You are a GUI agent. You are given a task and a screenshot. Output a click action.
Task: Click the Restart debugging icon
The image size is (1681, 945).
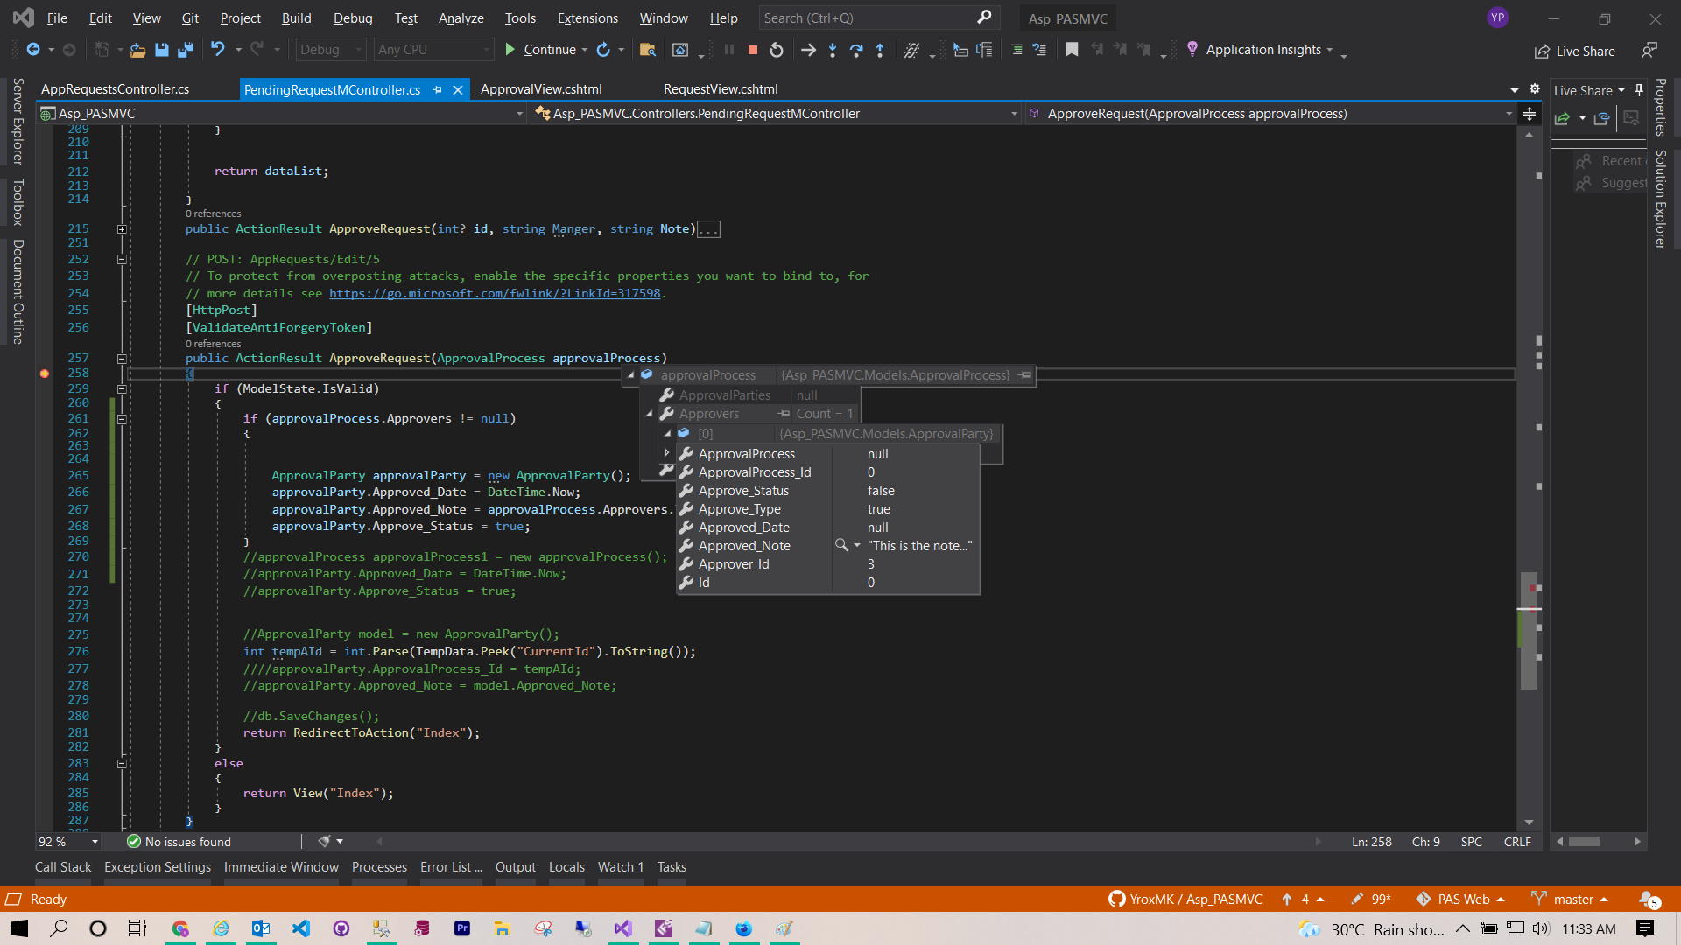pos(777,50)
